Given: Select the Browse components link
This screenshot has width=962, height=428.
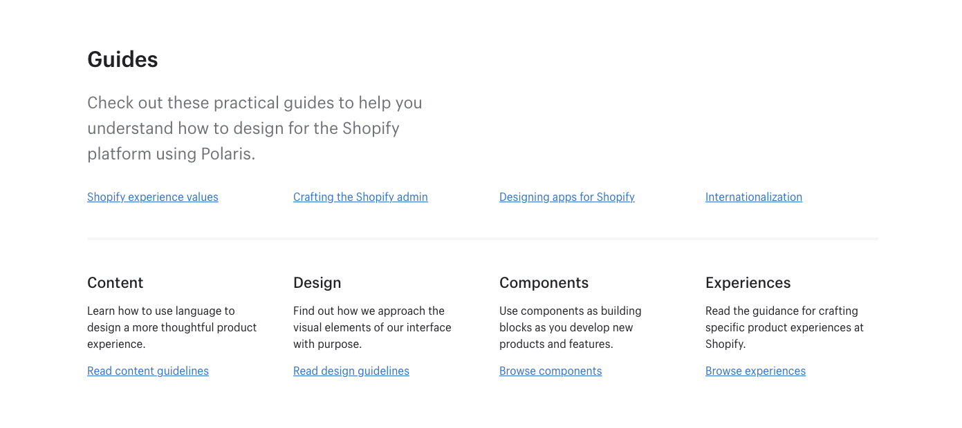Looking at the screenshot, I should click(550, 371).
